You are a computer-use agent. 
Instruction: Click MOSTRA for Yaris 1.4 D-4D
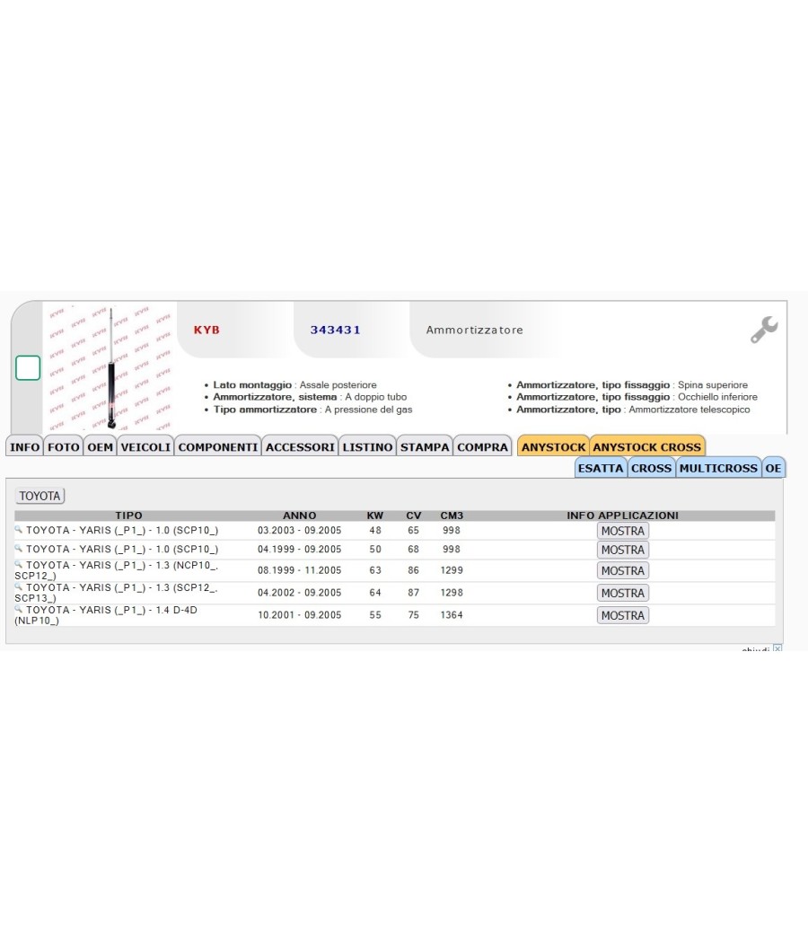(623, 614)
